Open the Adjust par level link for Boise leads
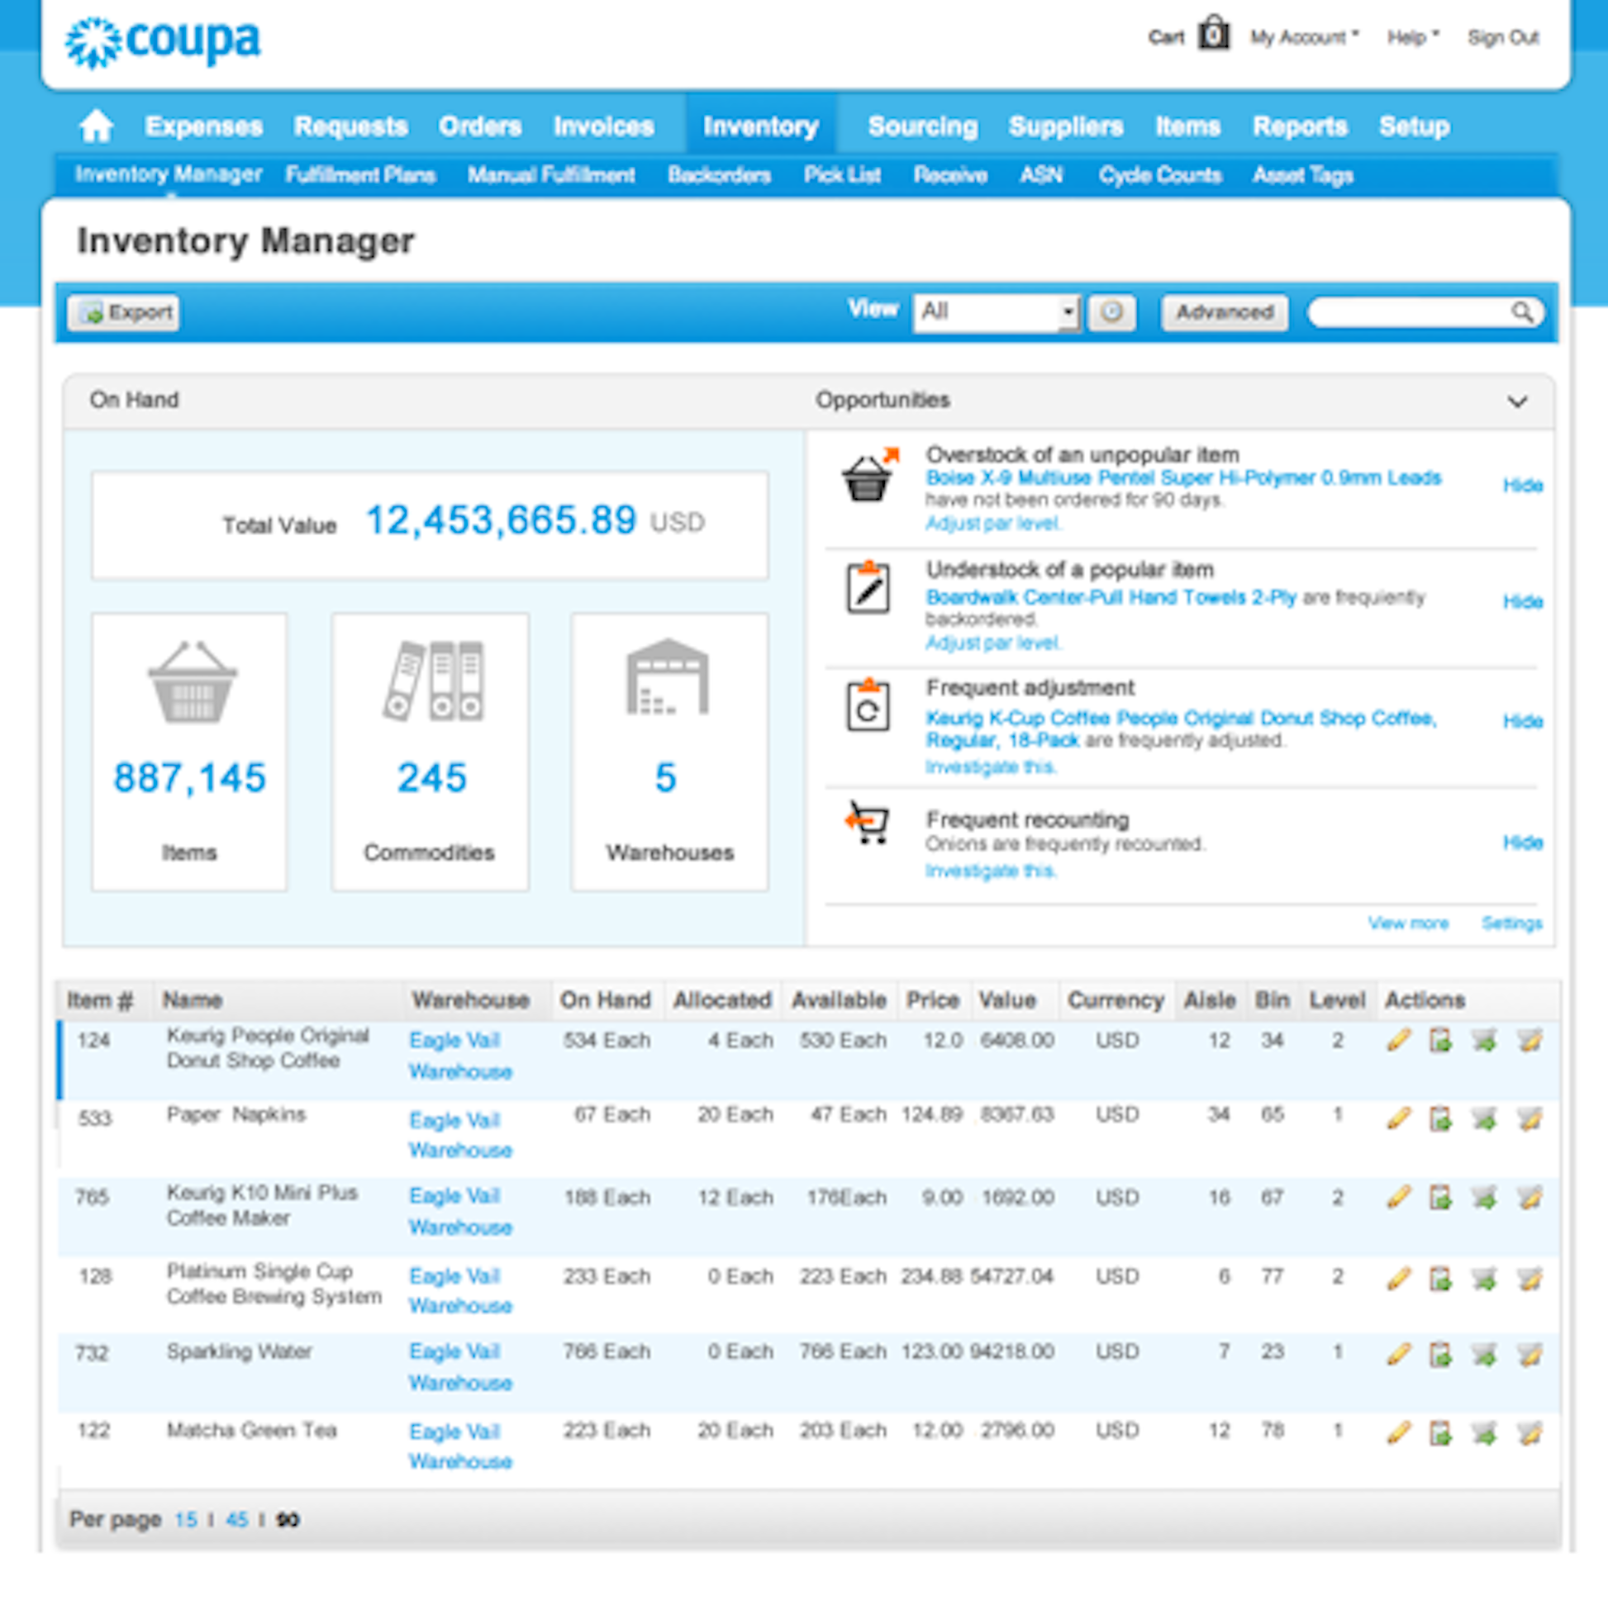The height and width of the screenshot is (1624, 1608). (993, 523)
